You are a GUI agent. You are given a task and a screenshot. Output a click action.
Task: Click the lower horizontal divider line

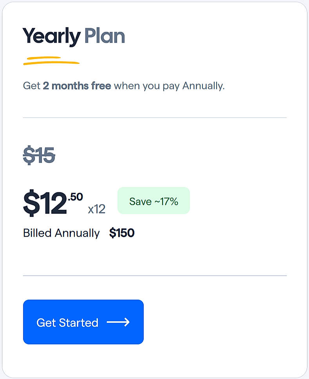[x=155, y=275]
